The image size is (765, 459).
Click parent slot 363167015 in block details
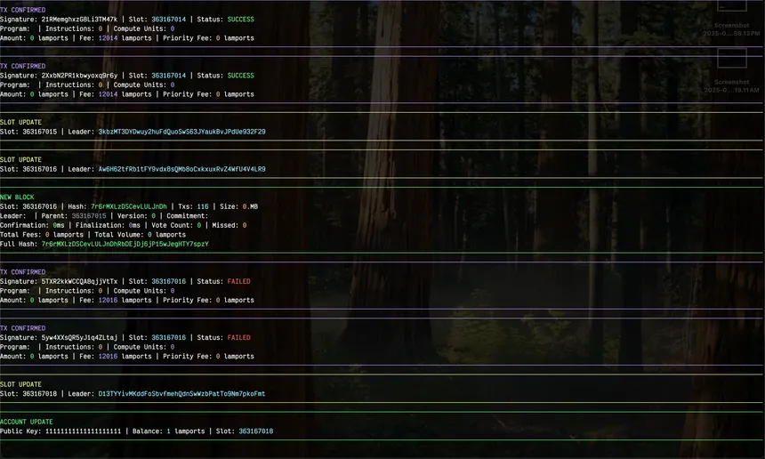point(89,215)
